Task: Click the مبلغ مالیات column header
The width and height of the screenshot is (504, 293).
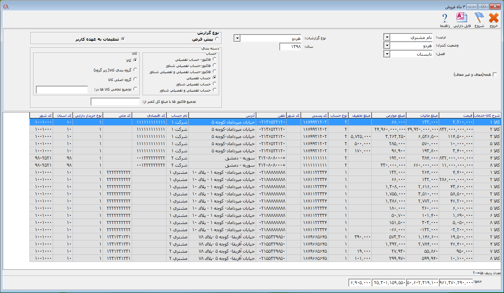Action: [x=422, y=115]
